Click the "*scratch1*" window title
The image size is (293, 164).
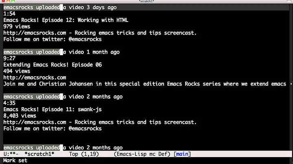pyautogui.click(x=146, y=1)
